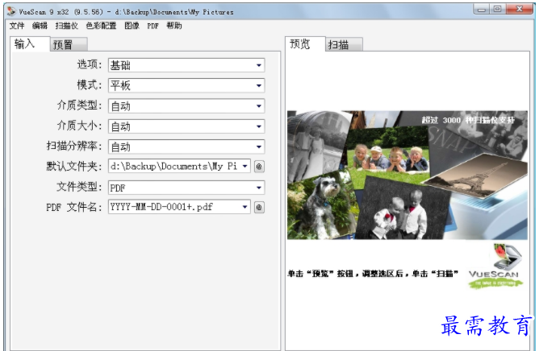The width and height of the screenshot is (539, 351).
Task: Expand the 介质类型 dropdown
Action: tap(186, 106)
